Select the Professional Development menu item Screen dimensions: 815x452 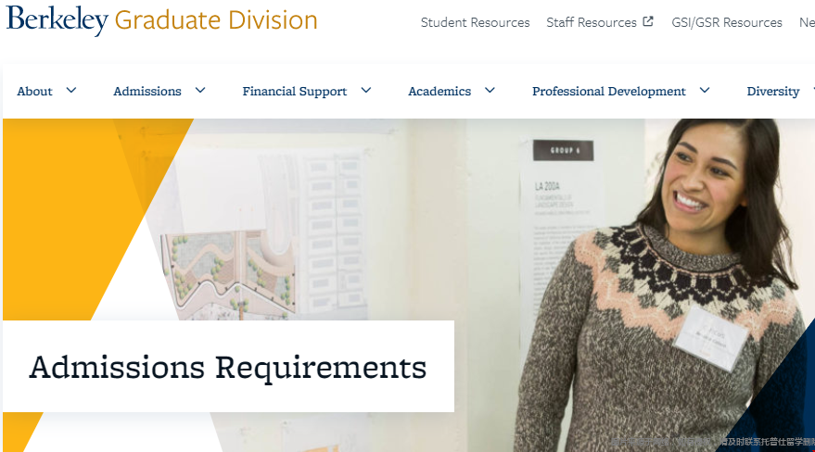point(609,92)
